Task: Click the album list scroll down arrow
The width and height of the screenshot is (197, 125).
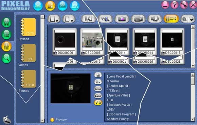Action: click(x=42, y=121)
